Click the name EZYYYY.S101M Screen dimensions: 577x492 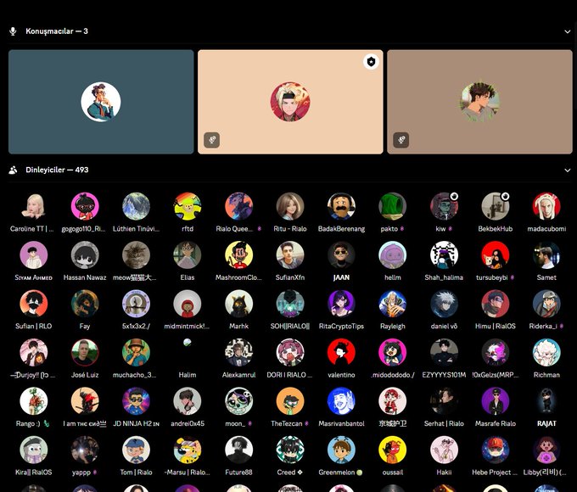444,375
